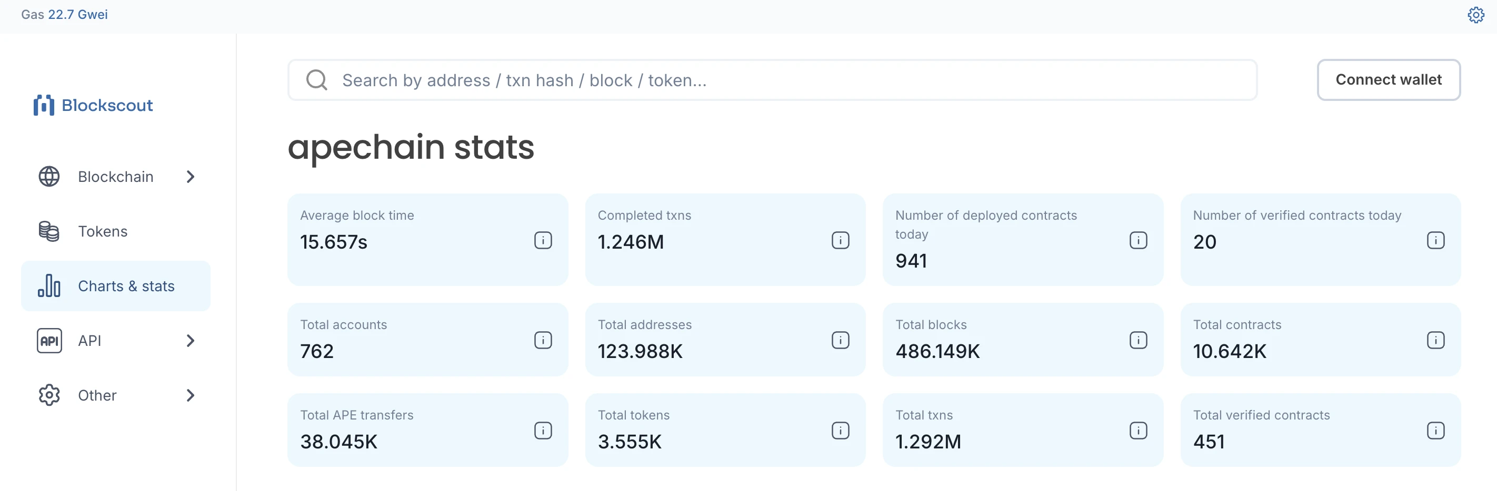Expand the API submenu arrow
This screenshot has height=491, width=1497.
(191, 341)
